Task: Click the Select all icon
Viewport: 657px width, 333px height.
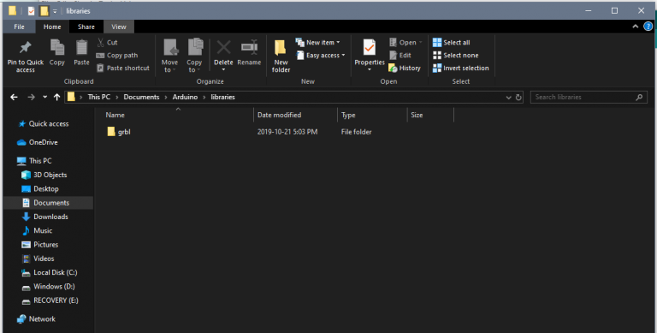Action: [x=437, y=42]
